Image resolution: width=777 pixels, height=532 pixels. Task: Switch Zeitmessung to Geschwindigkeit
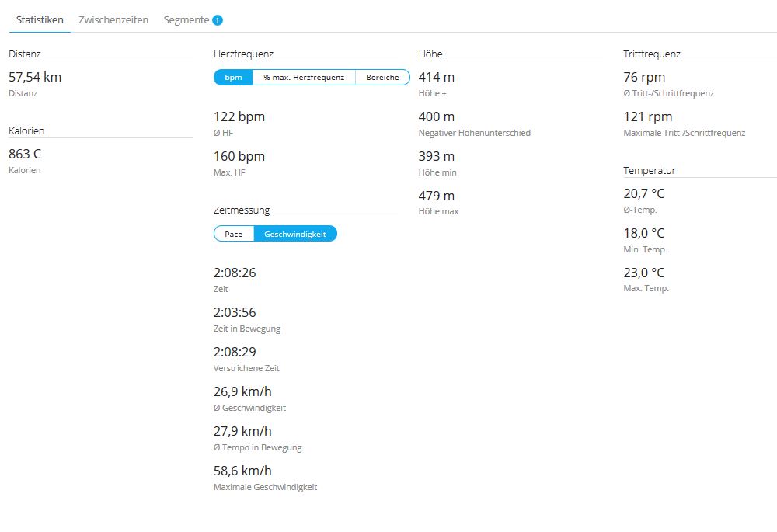tap(295, 234)
